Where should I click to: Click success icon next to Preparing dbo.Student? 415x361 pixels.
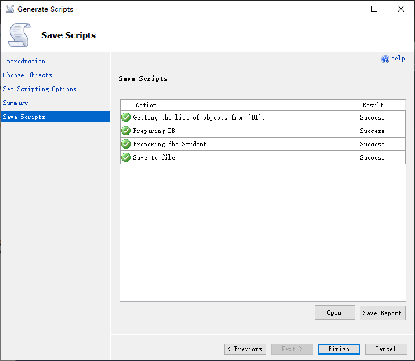126,144
